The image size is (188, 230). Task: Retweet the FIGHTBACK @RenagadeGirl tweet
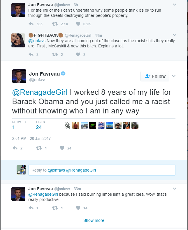coord(55,54)
